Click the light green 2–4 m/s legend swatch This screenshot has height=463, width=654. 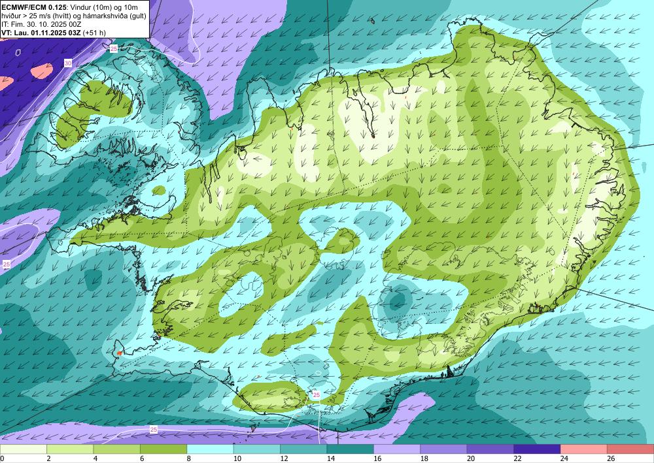pyautogui.click(x=70, y=449)
